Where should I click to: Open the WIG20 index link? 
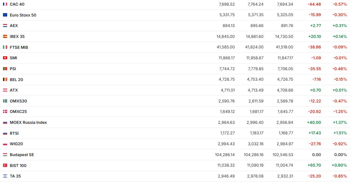pyautogui.click(x=16, y=144)
